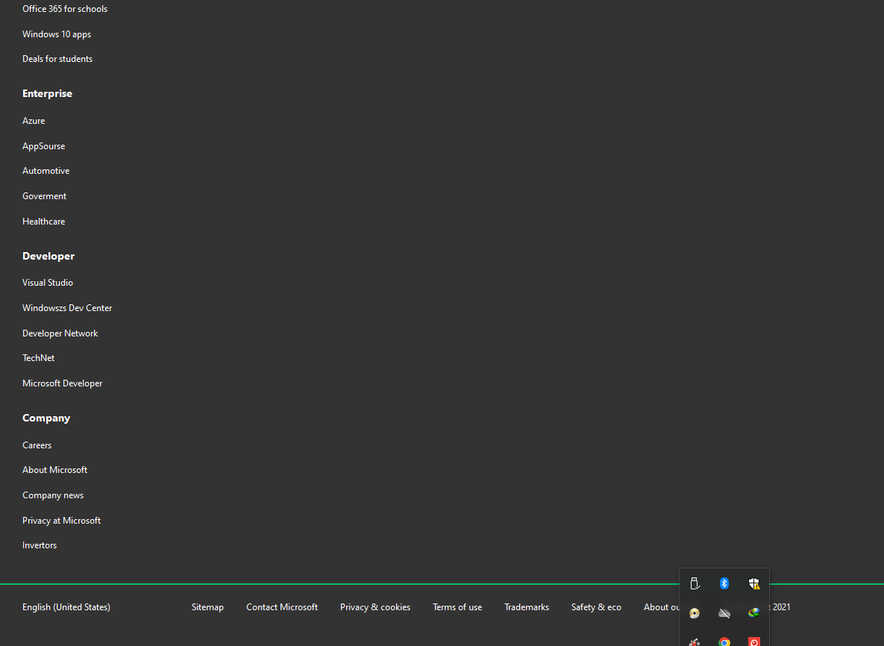Open Windows Security shield with warning icon

[x=753, y=583]
